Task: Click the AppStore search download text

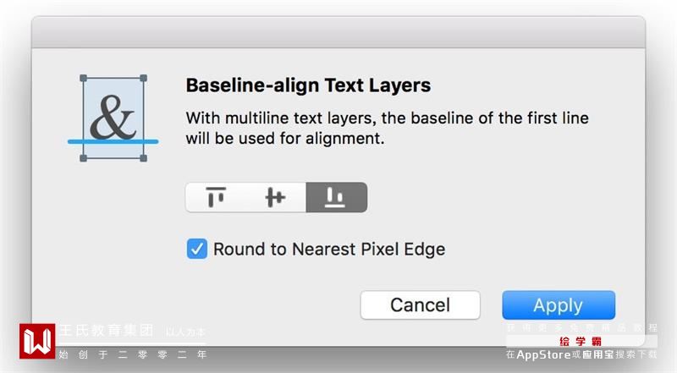Action: coord(581,355)
